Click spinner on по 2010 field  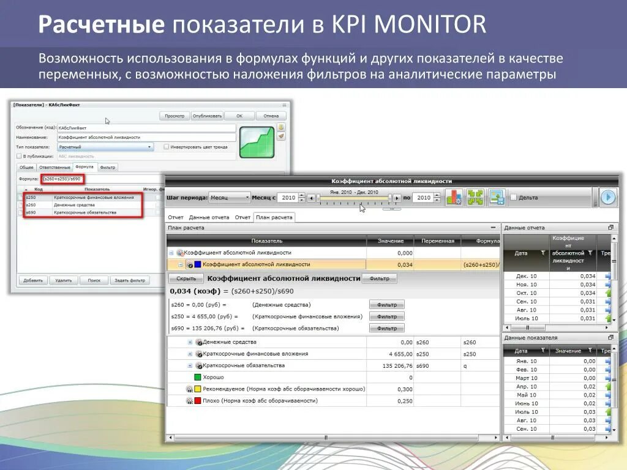[437, 198]
